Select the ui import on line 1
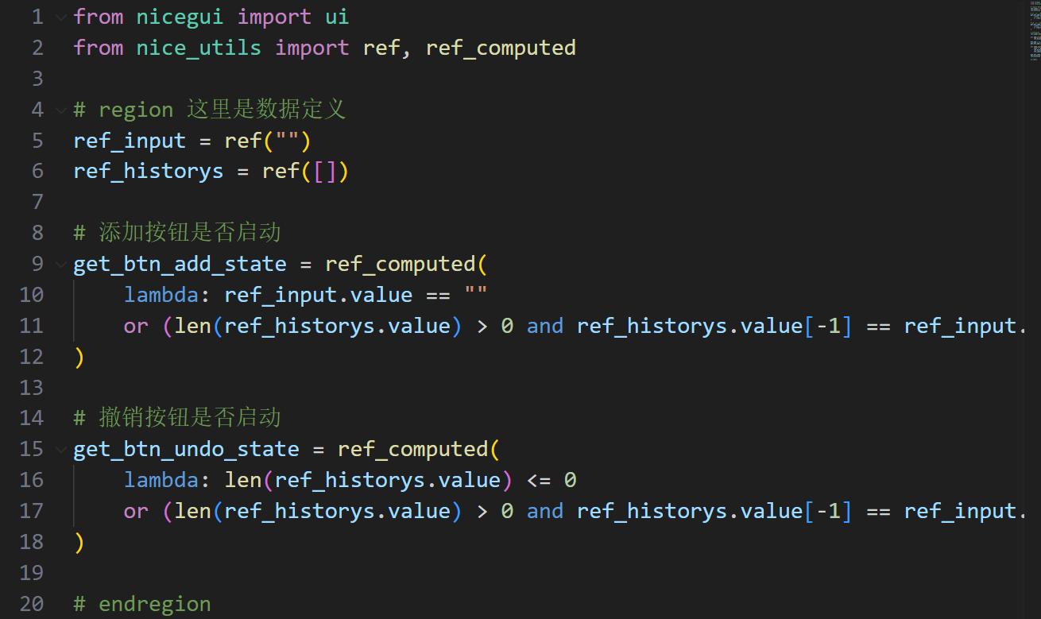 click(337, 16)
